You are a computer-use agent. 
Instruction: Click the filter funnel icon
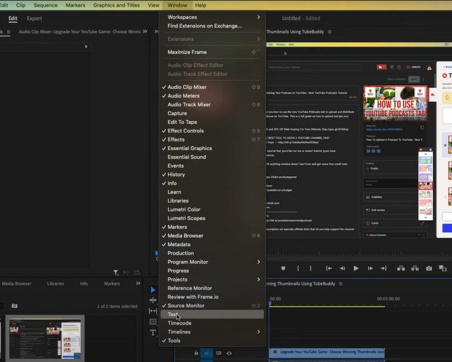click(116, 272)
